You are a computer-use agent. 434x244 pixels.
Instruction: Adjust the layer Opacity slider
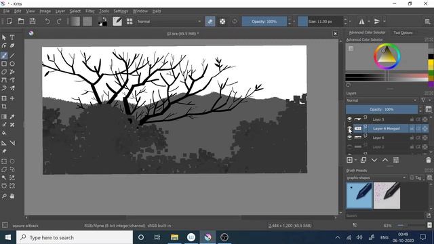(382, 109)
